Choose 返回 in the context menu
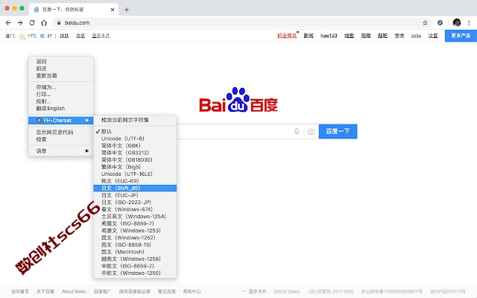Screen dimensions: 477x298 (60, 61)
